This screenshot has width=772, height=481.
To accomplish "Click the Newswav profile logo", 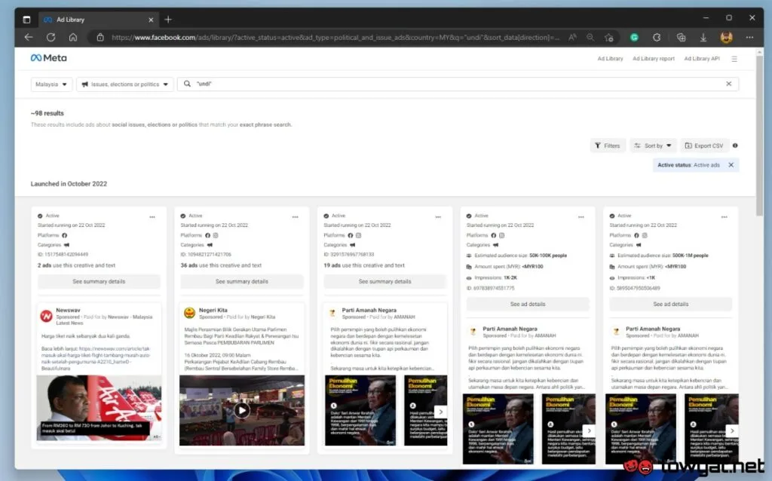I will point(46,316).
